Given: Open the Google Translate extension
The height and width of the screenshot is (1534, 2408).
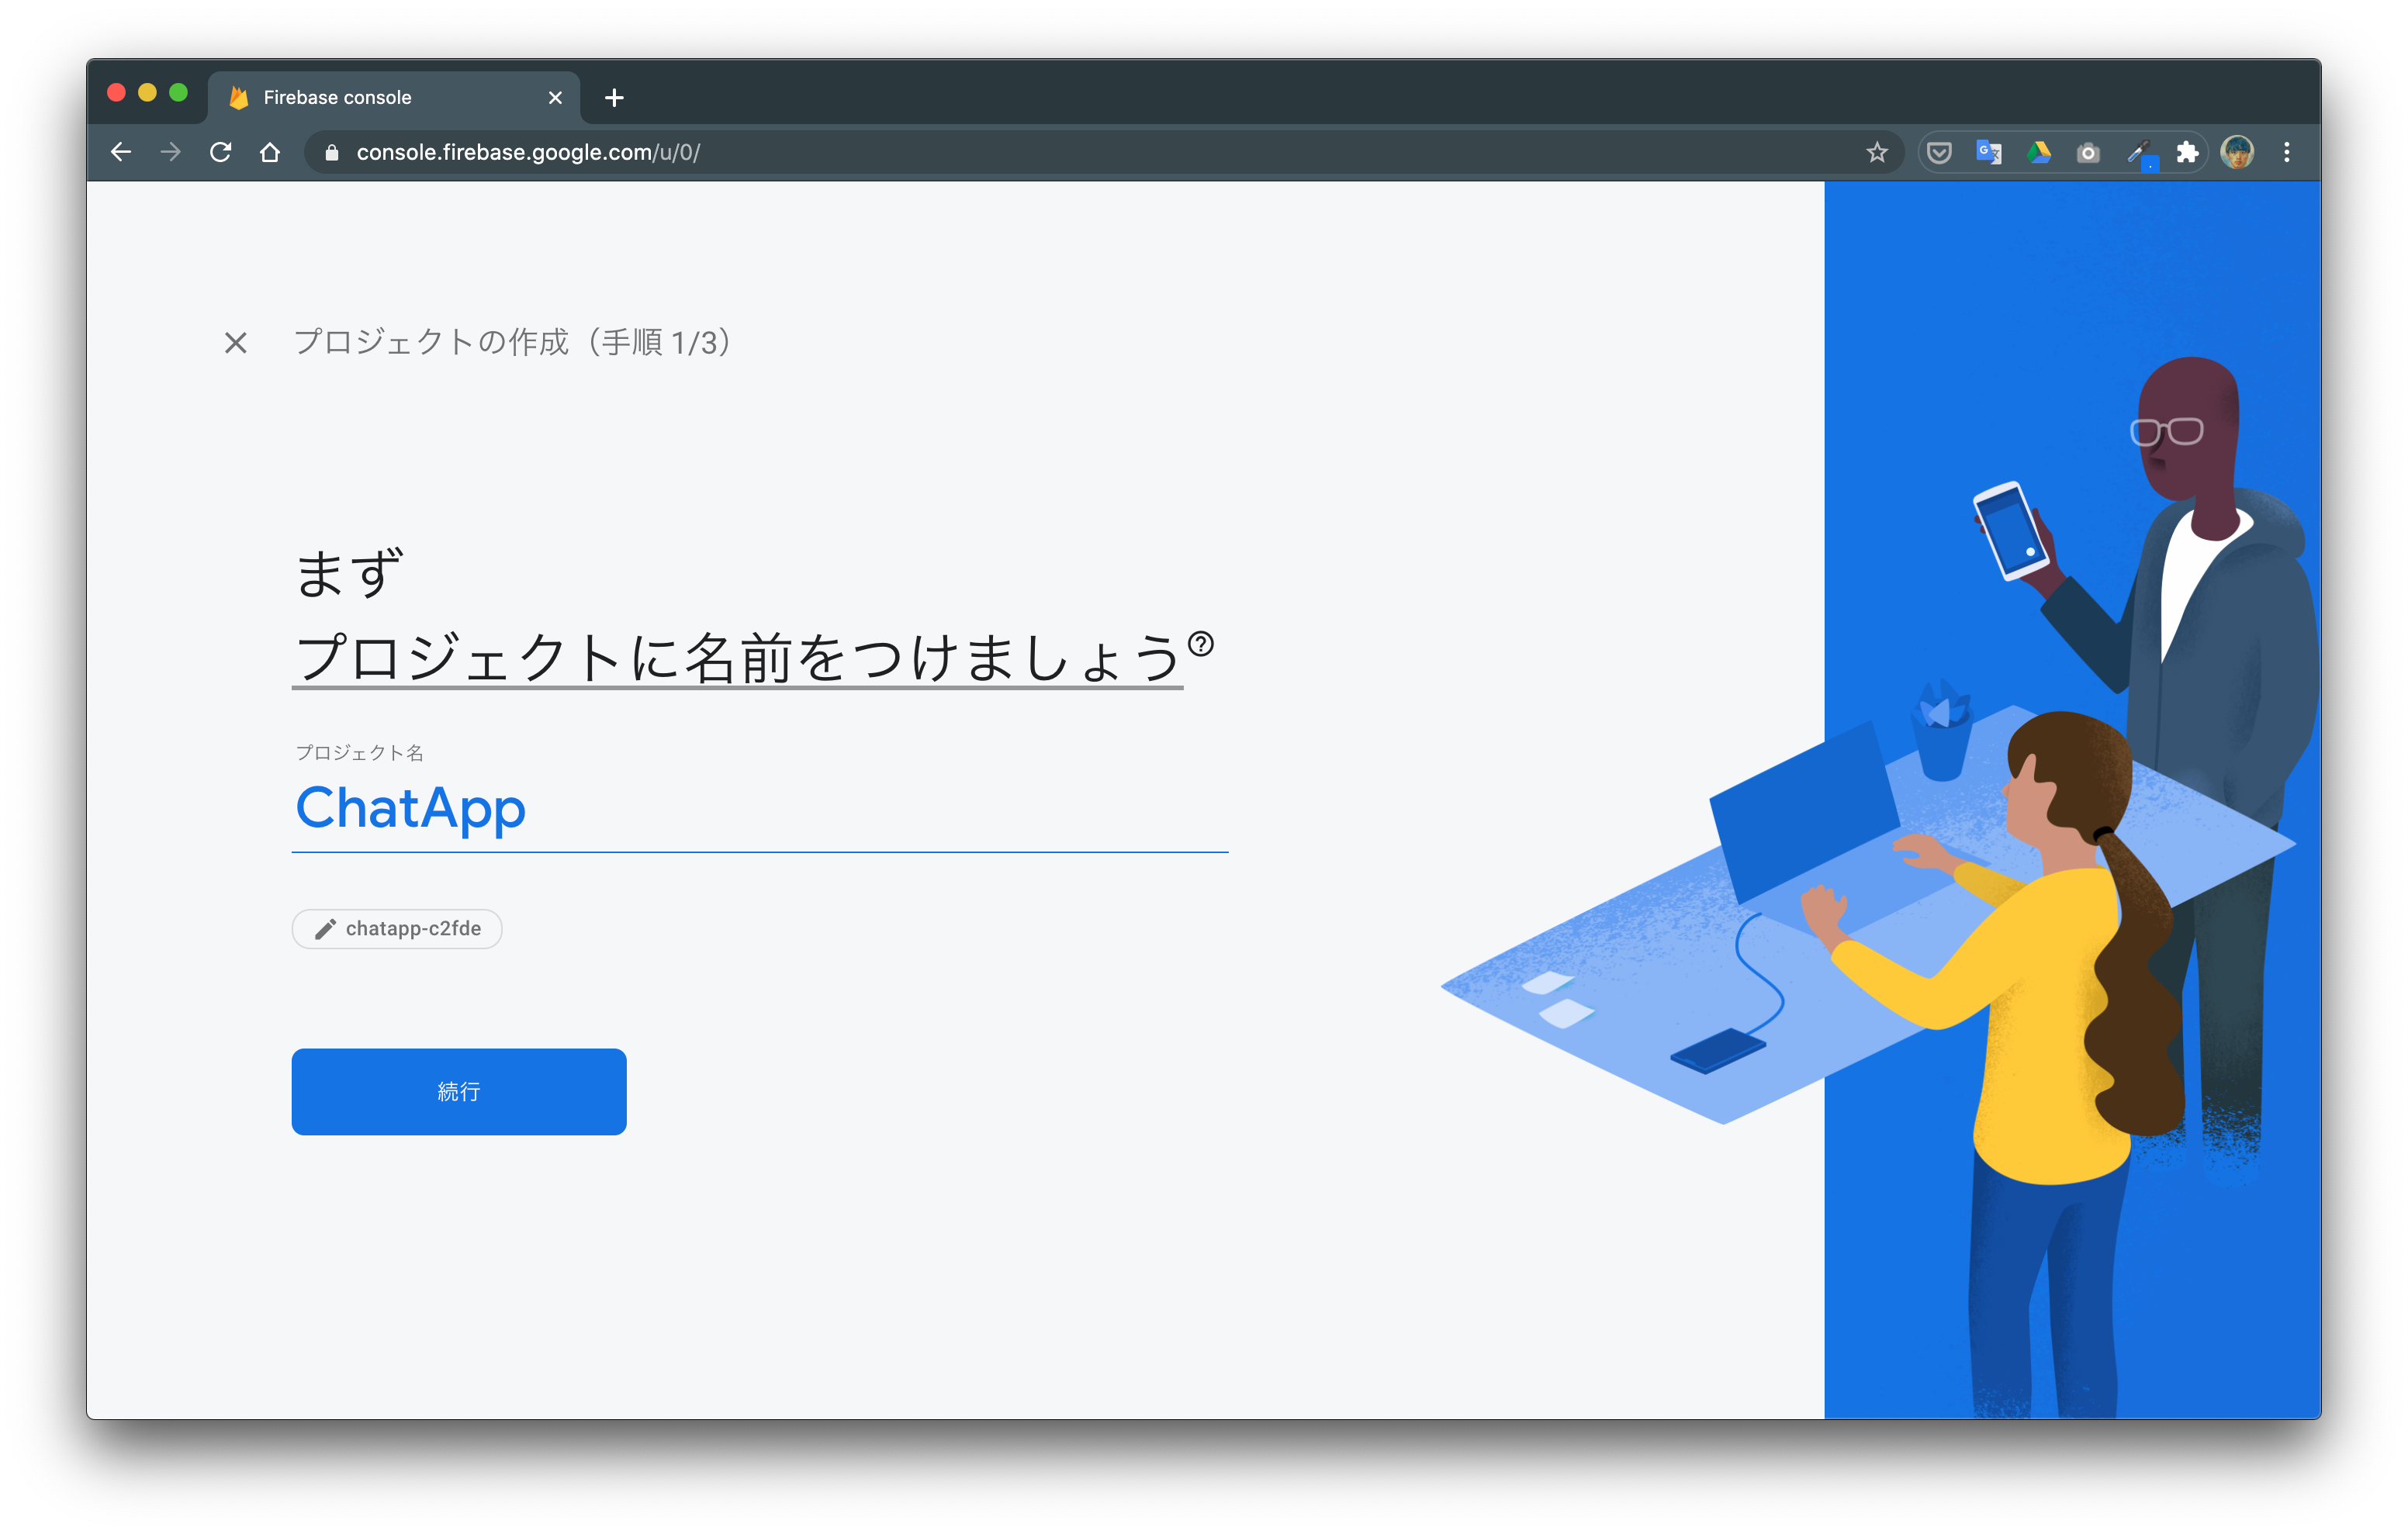Looking at the screenshot, I should point(1988,152).
